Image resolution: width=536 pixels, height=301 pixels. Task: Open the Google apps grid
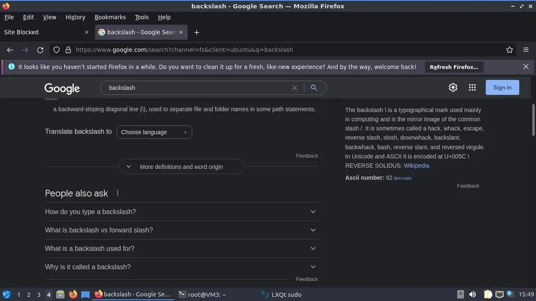[x=472, y=87]
